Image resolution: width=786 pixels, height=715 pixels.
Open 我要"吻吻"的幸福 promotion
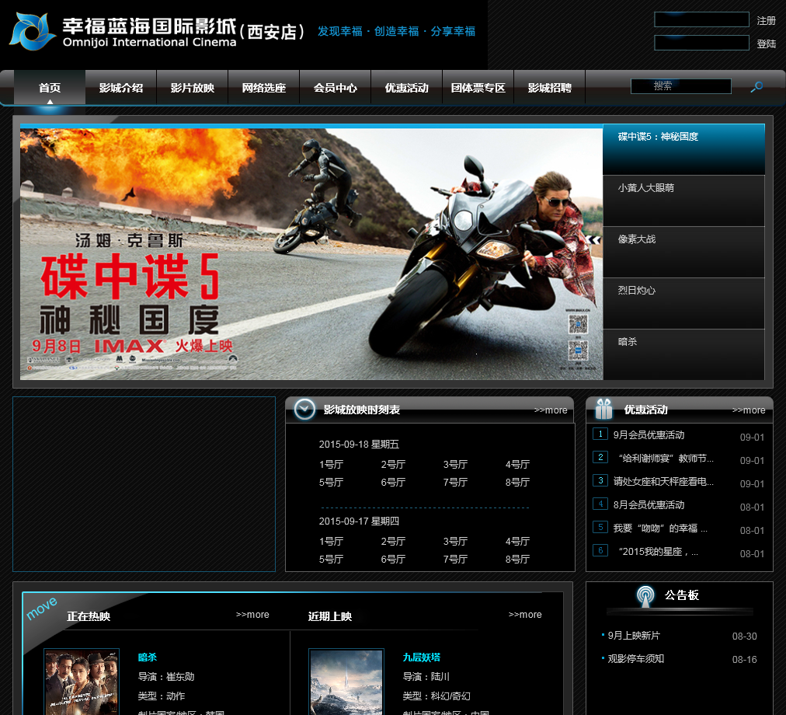[660, 528]
